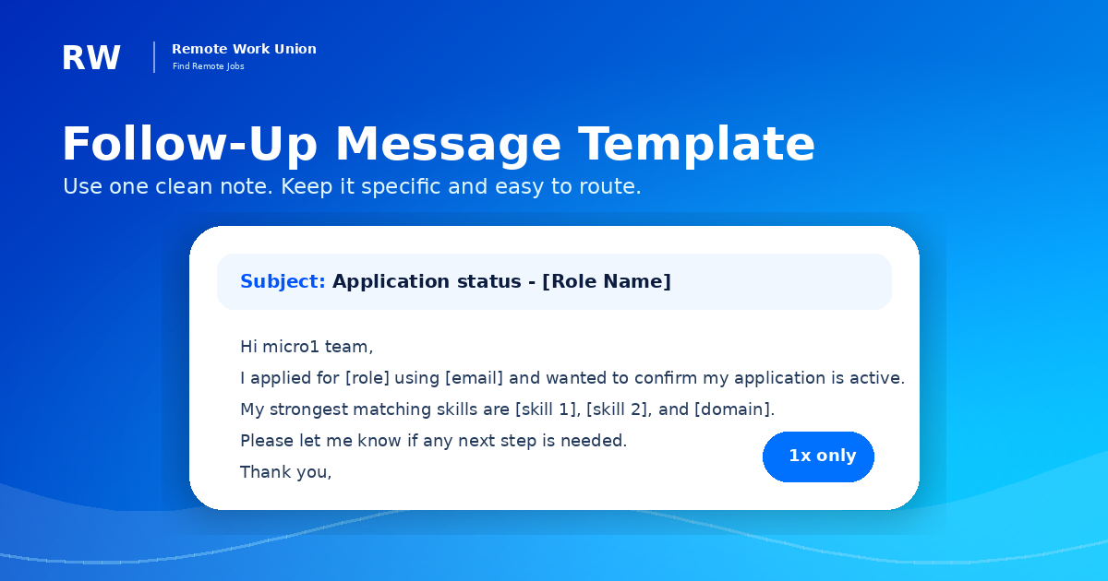Click the 'Use one clean note' subtitle
The image size is (1108, 581).
tap(352, 187)
